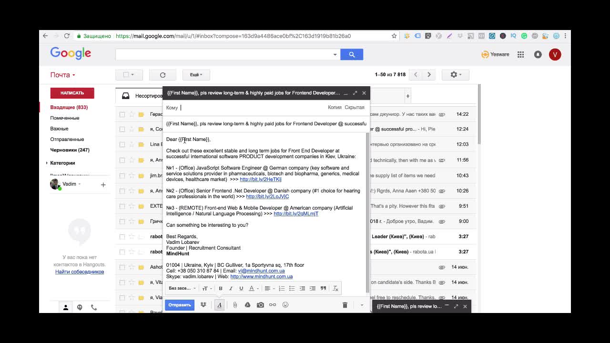The height and width of the screenshot is (343, 610).
Task: Select checkbox for 14:22 message row
Action: (122, 114)
